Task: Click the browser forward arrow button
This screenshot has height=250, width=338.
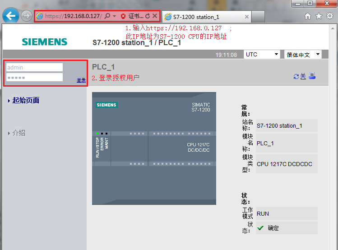Action: point(27,16)
